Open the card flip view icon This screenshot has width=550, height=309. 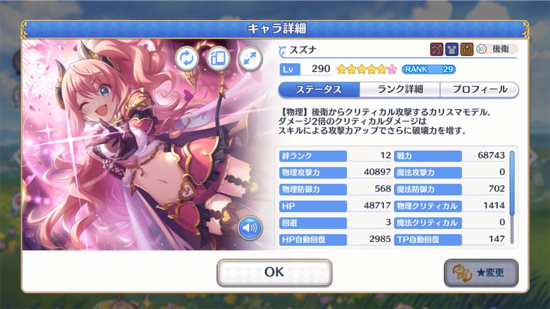click(x=218, y=58)
